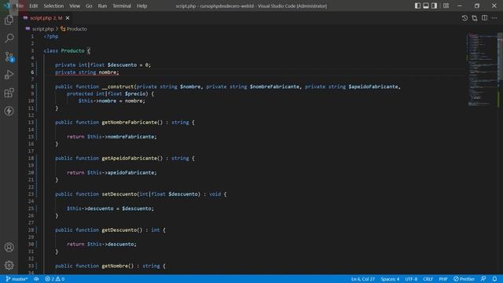Split the editor to the right
Viewport: 503px width, 283px height.
(484, 18)
